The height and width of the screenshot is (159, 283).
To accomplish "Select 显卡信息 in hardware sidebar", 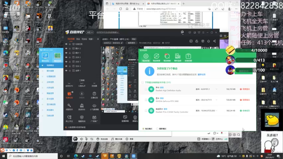I will [51, 99].
